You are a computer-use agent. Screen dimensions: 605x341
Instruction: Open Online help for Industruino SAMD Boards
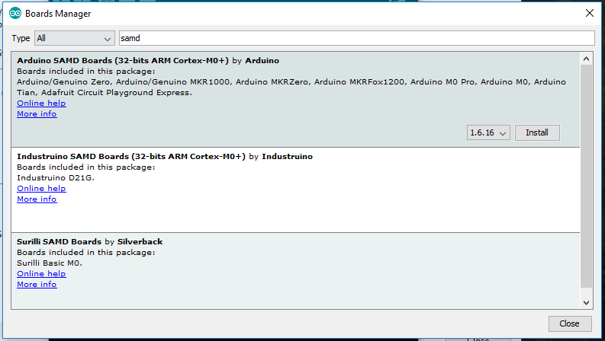point(41,188)
